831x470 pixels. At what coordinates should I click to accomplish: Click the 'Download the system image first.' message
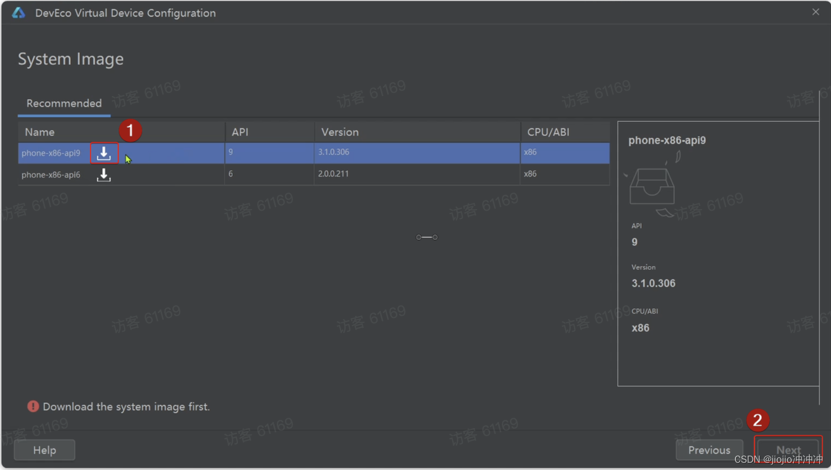click(x=126, y=406)
